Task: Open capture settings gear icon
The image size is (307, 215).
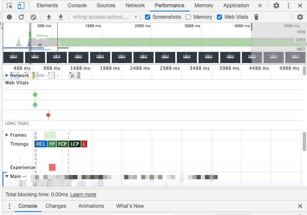Action: (x=300, y=17)
